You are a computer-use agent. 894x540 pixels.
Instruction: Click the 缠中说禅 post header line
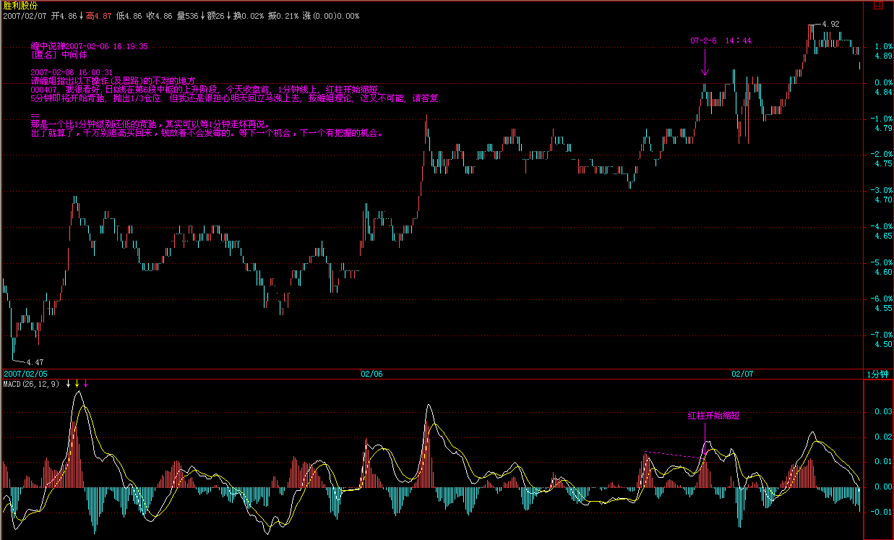90,46
